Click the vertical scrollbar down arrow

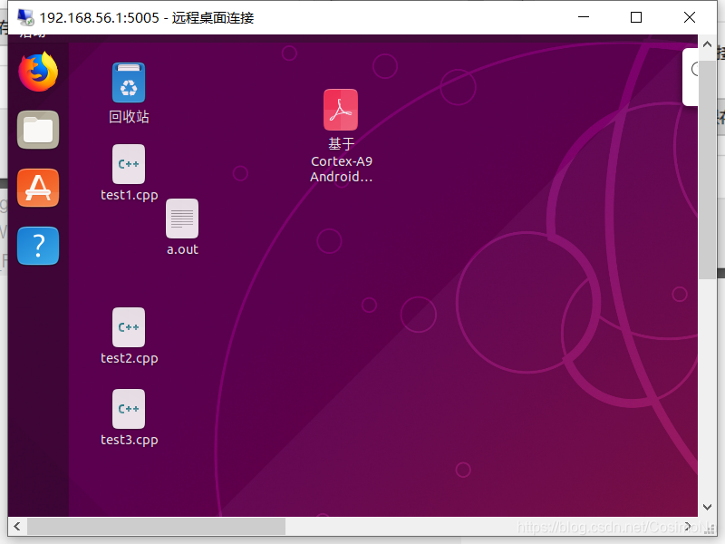[707, 507]
